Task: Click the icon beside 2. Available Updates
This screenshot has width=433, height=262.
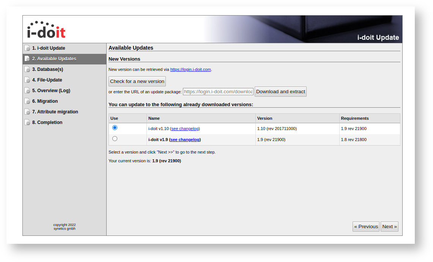Action: tap(27, 59)
